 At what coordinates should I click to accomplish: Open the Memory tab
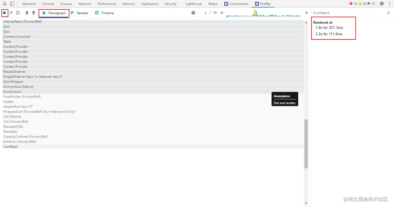[x=129, y=4]
